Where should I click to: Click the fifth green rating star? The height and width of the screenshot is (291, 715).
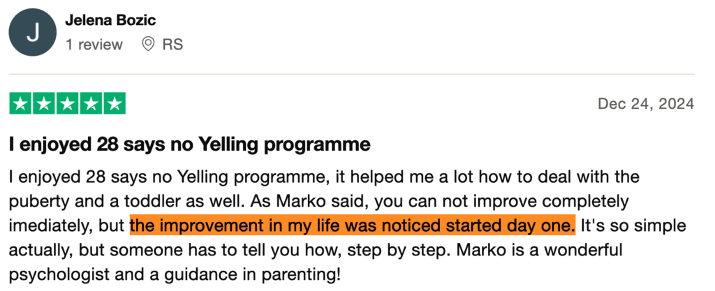[x=114, y=104]
